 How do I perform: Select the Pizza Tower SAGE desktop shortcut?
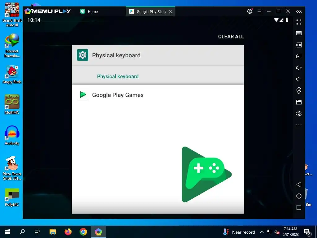click(12, 168)
